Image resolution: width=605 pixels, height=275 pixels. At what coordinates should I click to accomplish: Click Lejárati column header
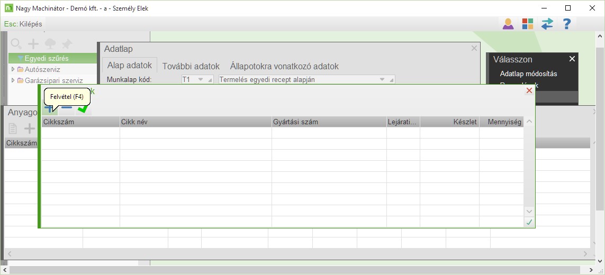[403, 122]
